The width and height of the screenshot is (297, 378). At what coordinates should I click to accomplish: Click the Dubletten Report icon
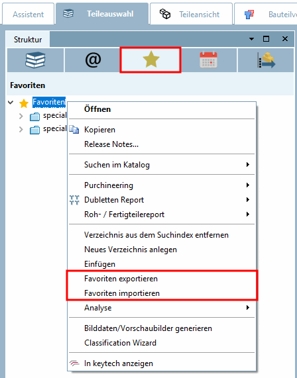click(74, 200)
